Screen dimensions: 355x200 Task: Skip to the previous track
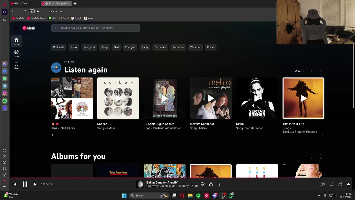point(15,184)
